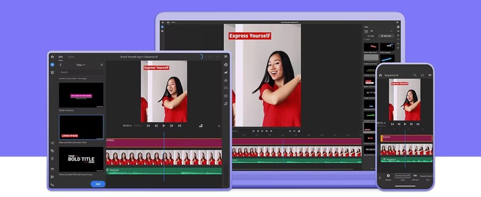Expand audio tracks icon on tablet sidebar

coord(52,169)
